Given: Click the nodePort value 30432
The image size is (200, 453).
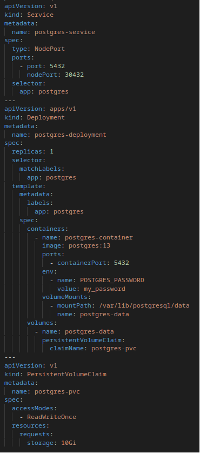Looking at the screenshot, I should click(x=74, y=75).
